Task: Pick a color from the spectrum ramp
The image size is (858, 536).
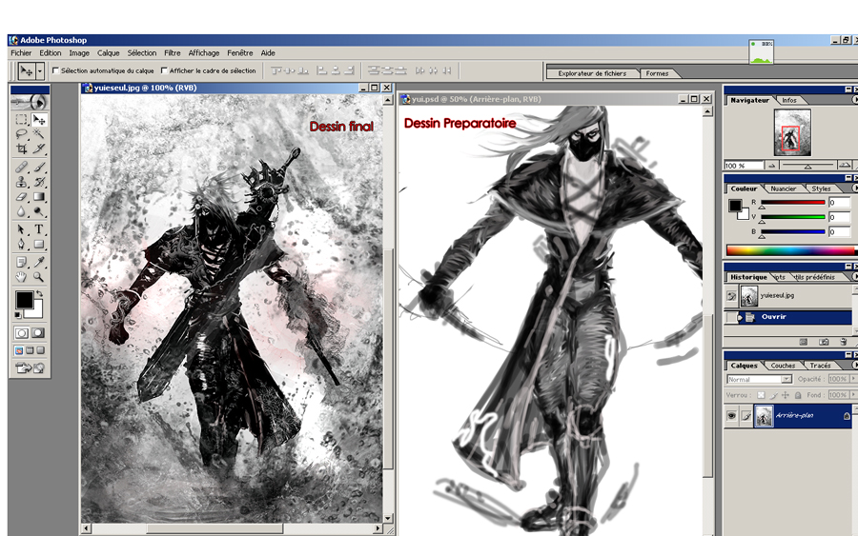Action: (x=792, y=250)
